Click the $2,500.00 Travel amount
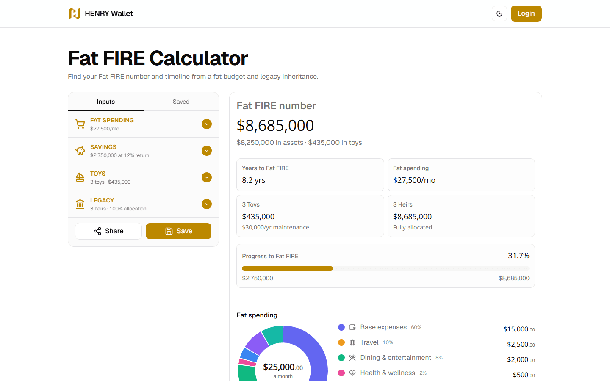The height and width of the screenshot is (381, 610). (x=521, y=345)
